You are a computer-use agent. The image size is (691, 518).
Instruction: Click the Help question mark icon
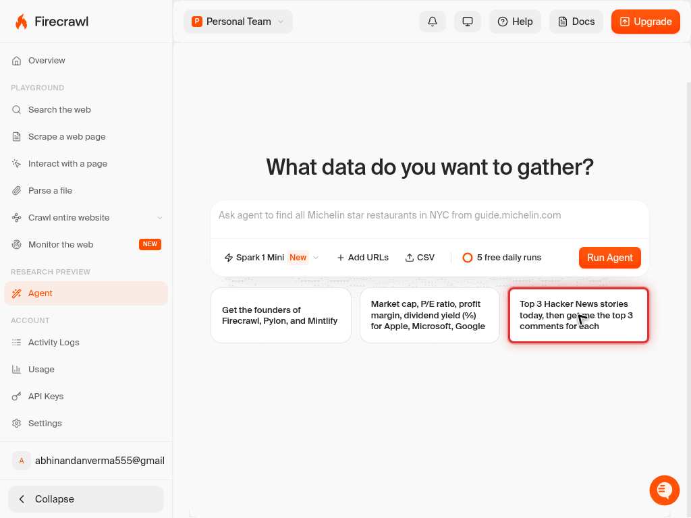502,22
